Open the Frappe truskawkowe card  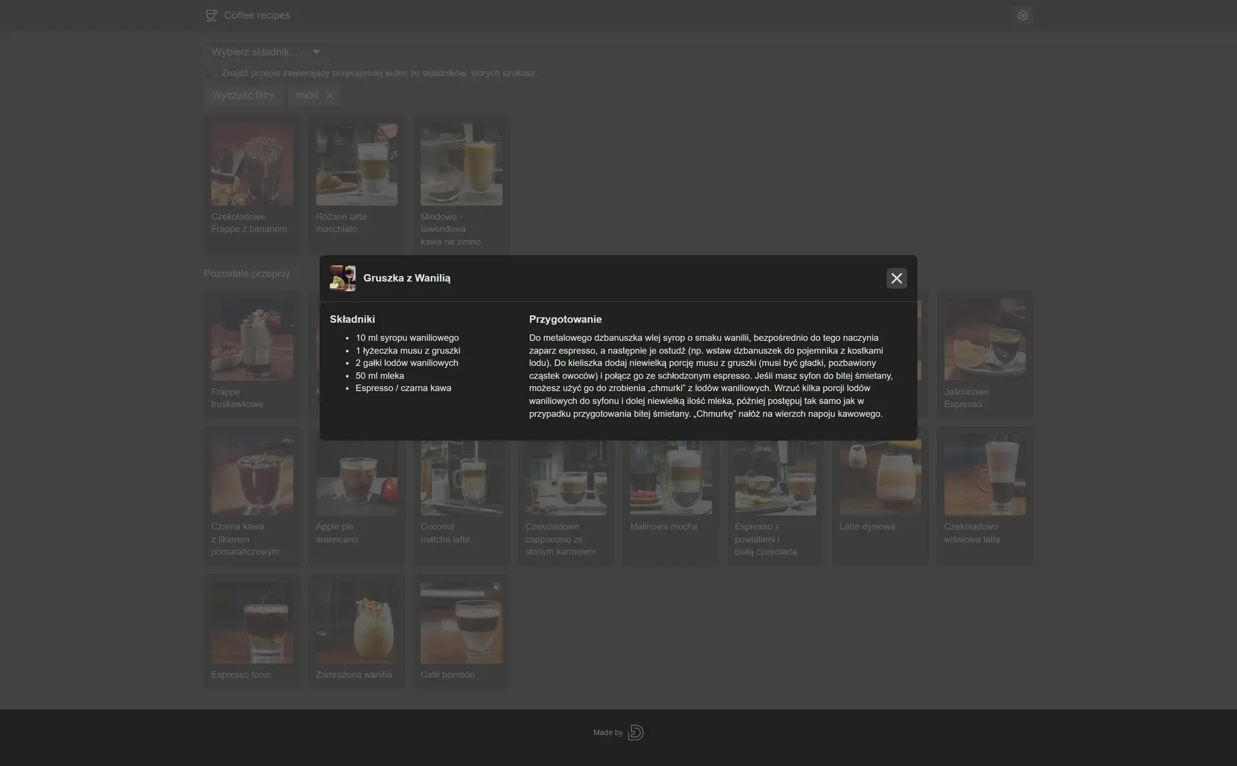tap(252, 355)
